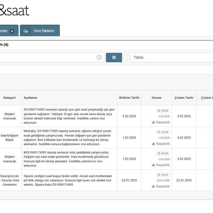The height and width of the screenshot is (213, 213).
Task: Click description starting 'Merhaba, SS1000174593'
Action: (x=67, y=138)
